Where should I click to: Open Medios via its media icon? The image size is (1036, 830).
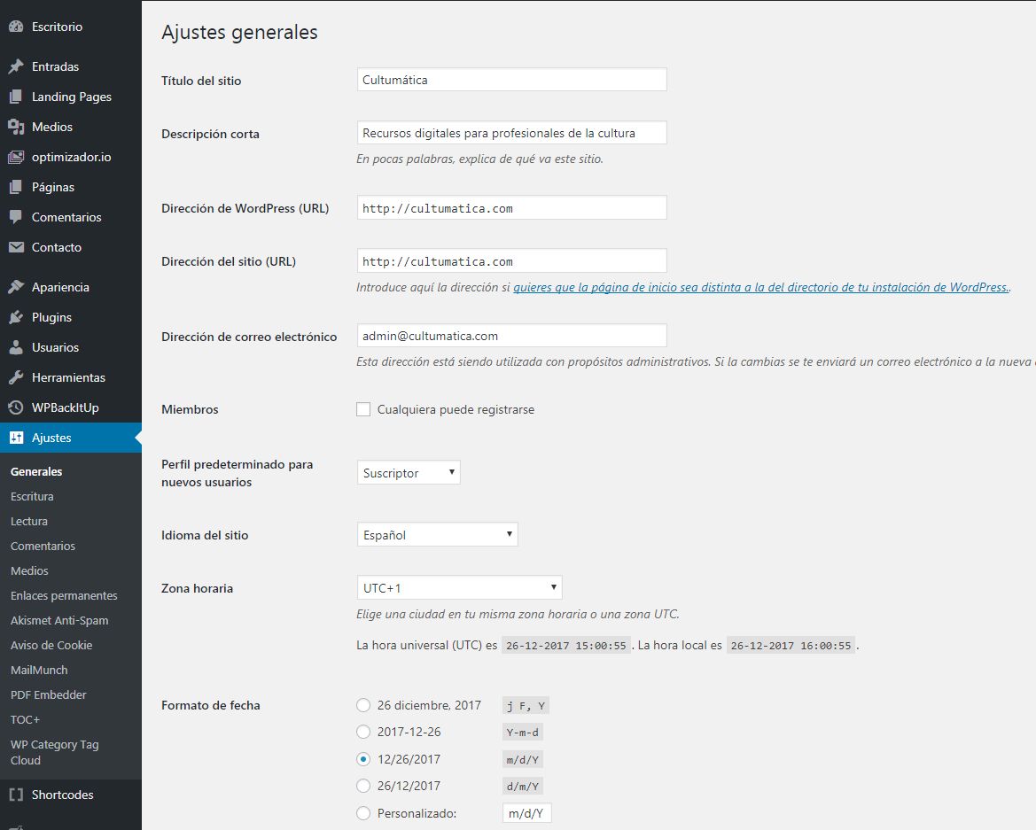[x=16, y=127]
